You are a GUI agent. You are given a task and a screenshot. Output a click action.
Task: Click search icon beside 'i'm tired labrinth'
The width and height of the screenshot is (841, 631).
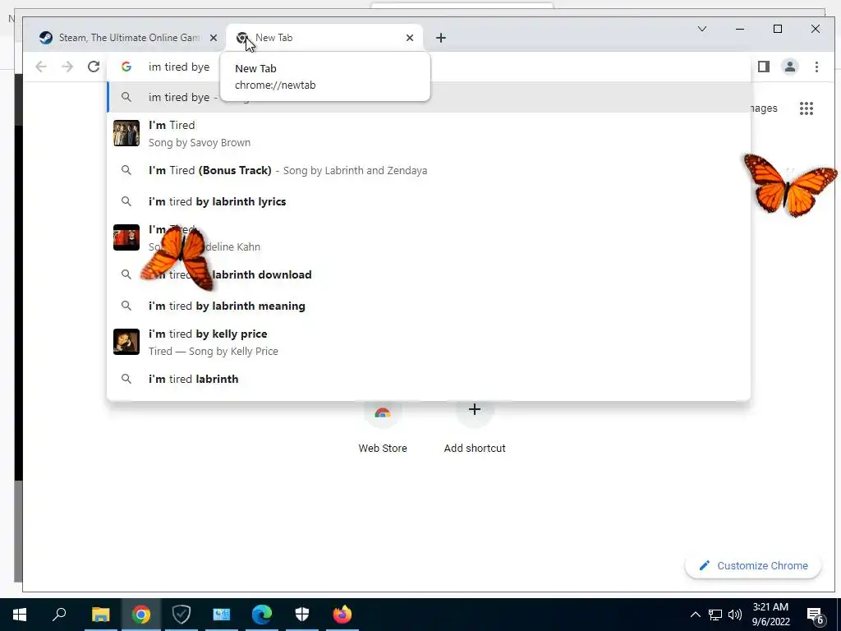[126, 378]
